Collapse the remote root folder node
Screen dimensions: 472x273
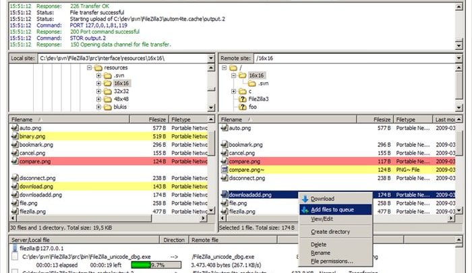pyautogui.click(x=224, y=67)
